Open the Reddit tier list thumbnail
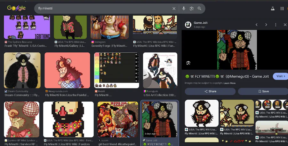 pos(116,70)
